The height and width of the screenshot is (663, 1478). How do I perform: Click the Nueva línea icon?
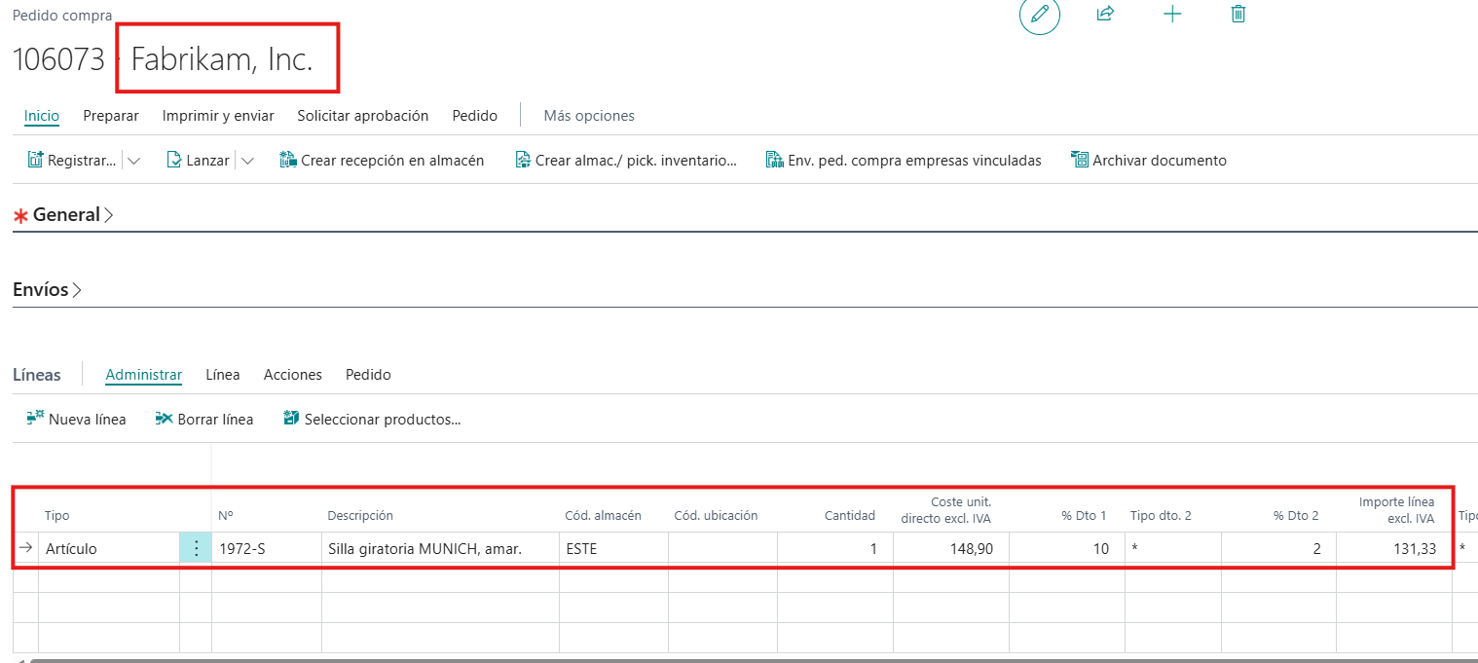point(35,419)
